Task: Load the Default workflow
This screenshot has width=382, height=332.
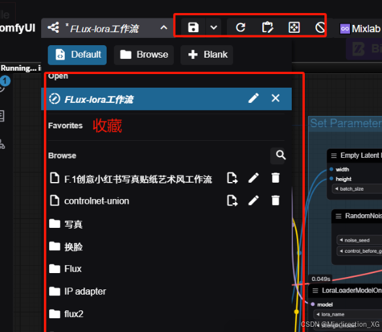Action: (x=77, y=54)
